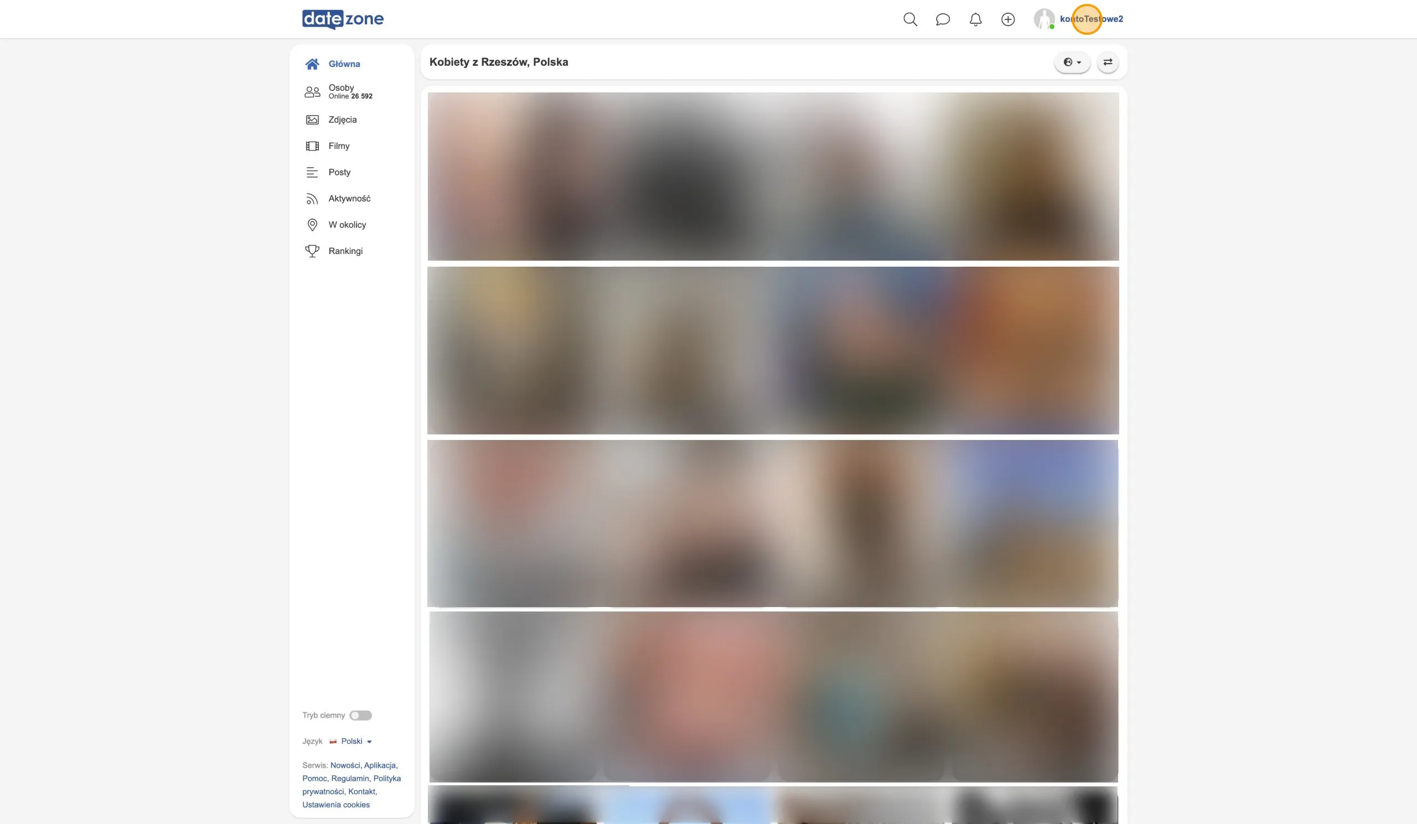This screenshot has height=824, width=1417.
Task: Click the filter swap arrows button
Action: [1107, 62]
